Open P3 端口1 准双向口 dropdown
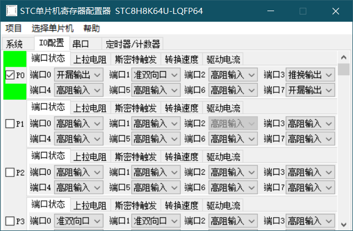Viewport: 353px width, 231px height. pyautogui.click(x=156, y=221)
